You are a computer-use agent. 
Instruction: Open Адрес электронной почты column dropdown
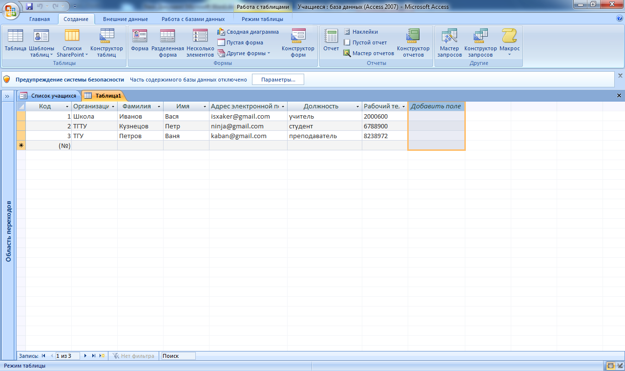click(283, 106)
